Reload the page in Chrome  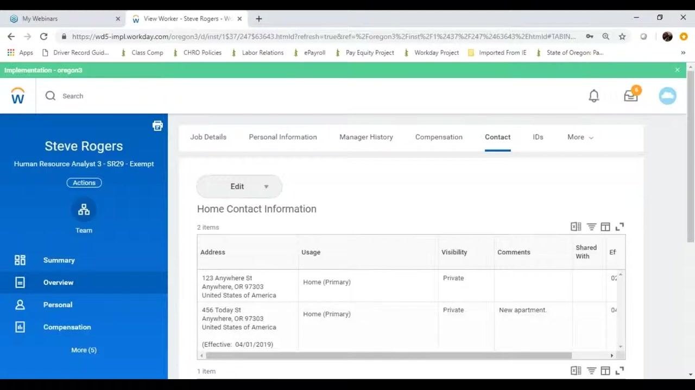44,36
